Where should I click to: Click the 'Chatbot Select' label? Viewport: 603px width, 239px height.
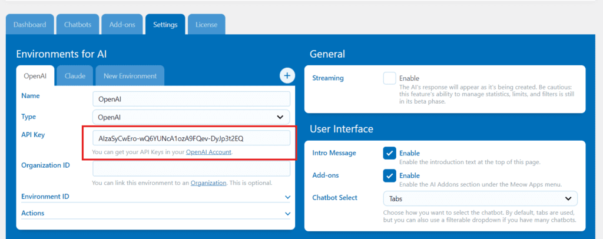pos(335,198)
